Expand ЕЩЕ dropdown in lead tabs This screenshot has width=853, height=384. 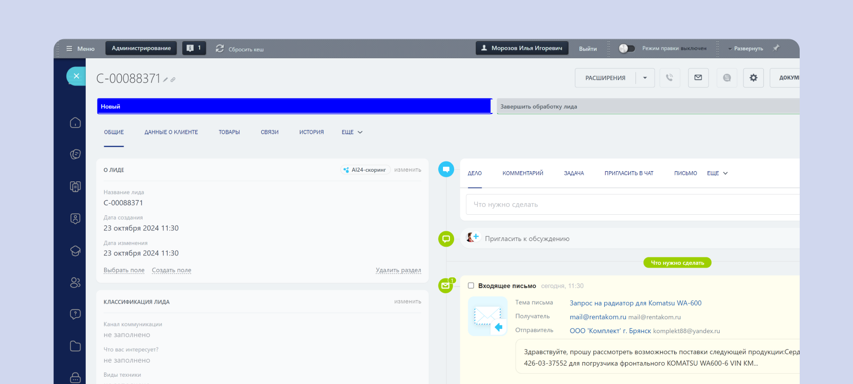click(352, 132)
